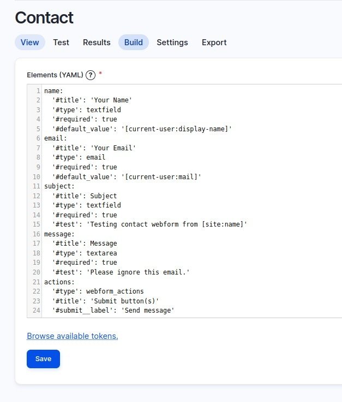Go to the Results tab
342x402 pixels.
click(x=97, y=42)
